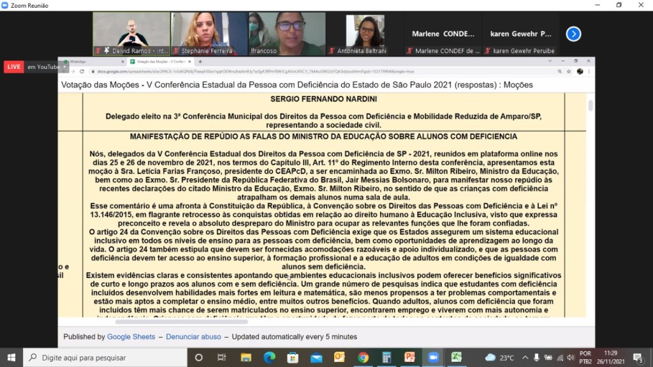Image resolution: width=653 pixels, height=367 pixels.
Task: Open Google Chrome from the taskbar
Action: point(363,357)
